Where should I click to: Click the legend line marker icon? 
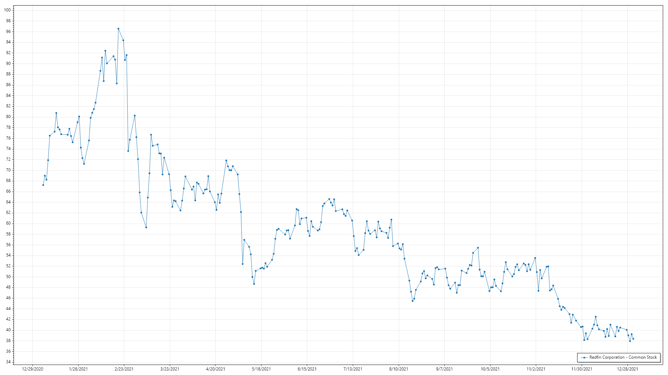pos(584,357)
